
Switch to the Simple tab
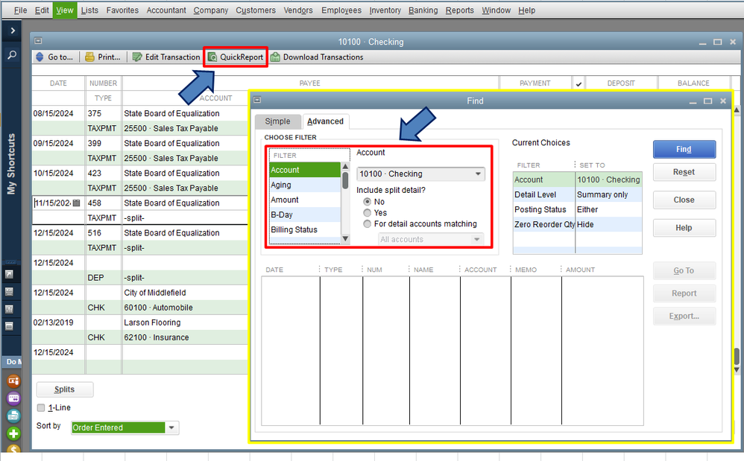tap(277, 121)
